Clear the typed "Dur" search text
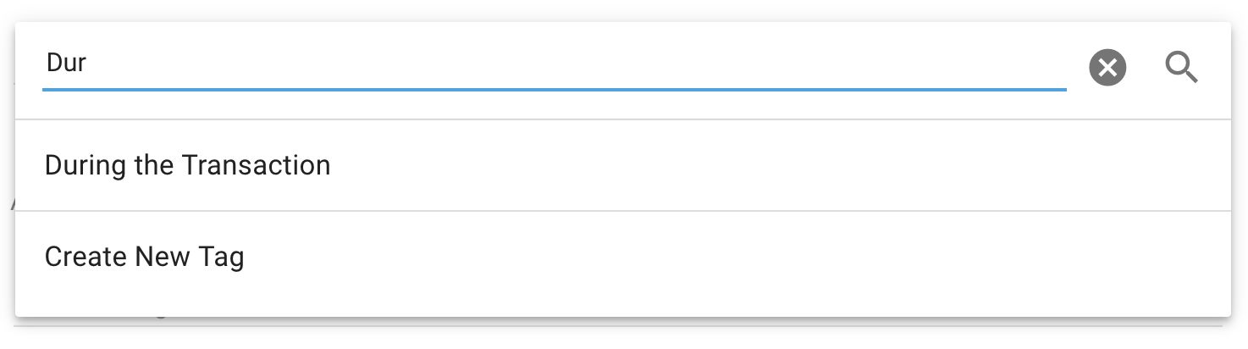 (1107, 68)
